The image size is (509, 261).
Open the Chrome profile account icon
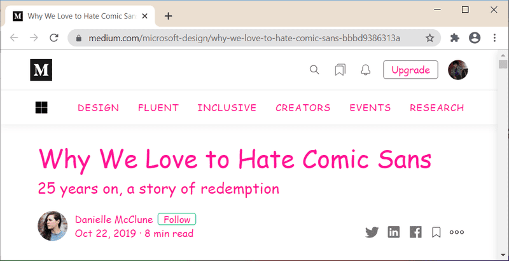click(x=475, y=38)
